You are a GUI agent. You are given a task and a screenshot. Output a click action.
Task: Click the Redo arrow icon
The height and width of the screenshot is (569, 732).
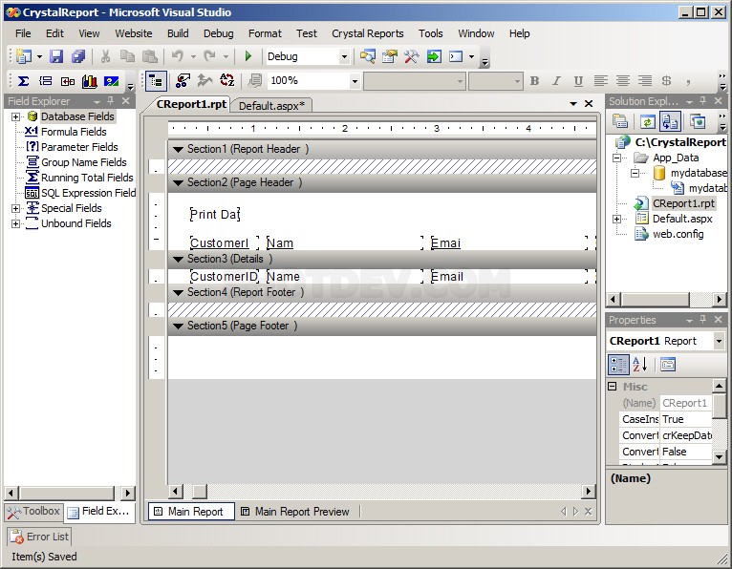pos(209,56)
